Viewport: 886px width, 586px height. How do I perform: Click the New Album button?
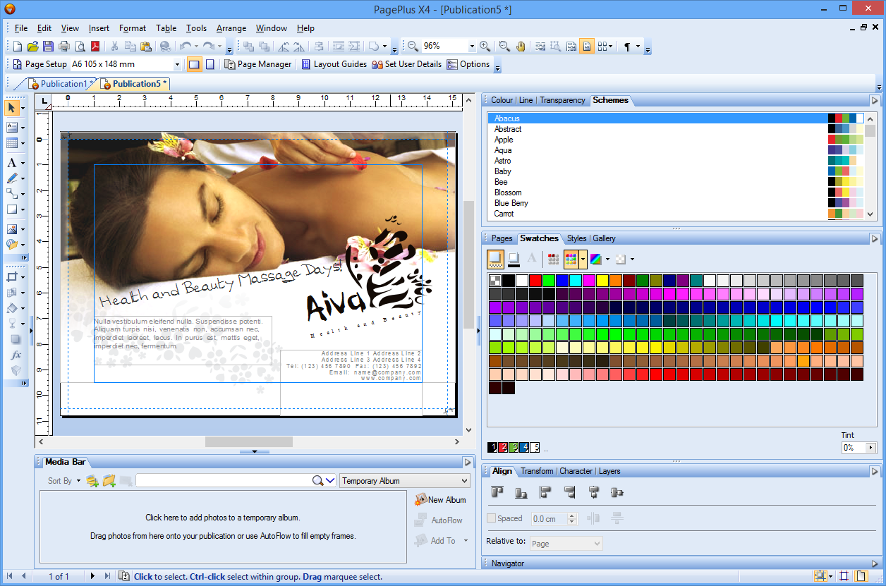[x=440, y=499]
